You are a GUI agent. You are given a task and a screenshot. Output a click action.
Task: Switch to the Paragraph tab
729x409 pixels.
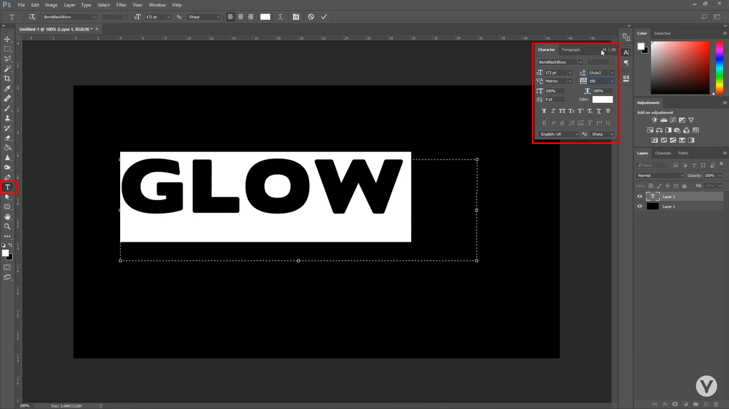click(571, 49)
